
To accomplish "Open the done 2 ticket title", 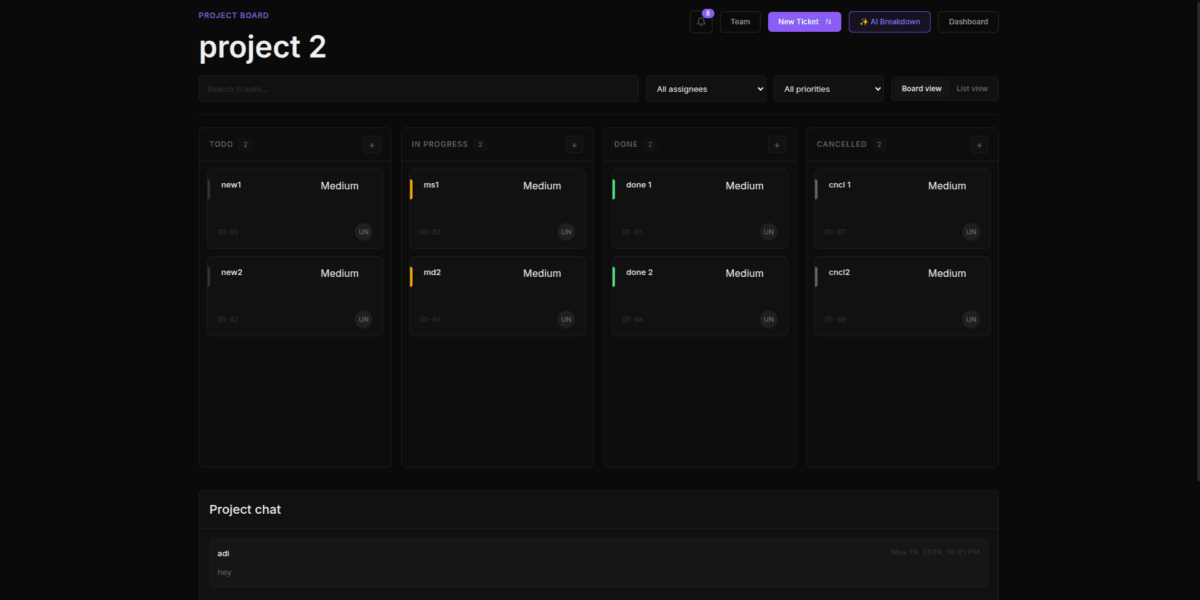I will pos(639,272).
